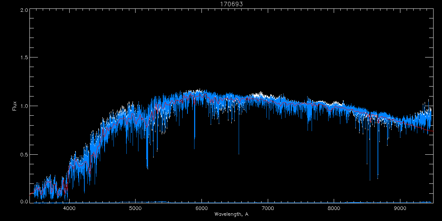Click the deep absorption line near 8660 Å
Screen dimensions: 442x221
click(378, 177)
